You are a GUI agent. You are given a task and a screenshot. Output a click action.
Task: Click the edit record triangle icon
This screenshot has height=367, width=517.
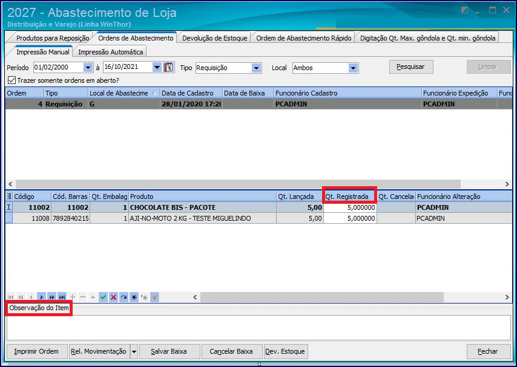pyautogui.click(x=93, y=297)
